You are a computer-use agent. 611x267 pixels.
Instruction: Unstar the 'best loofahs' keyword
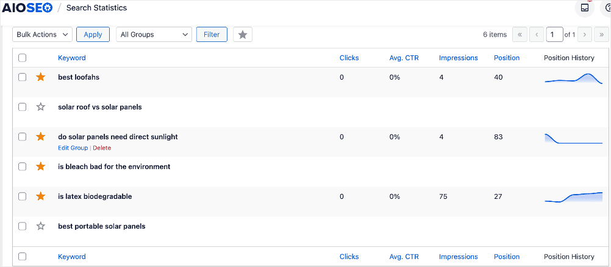coord(40,77)
